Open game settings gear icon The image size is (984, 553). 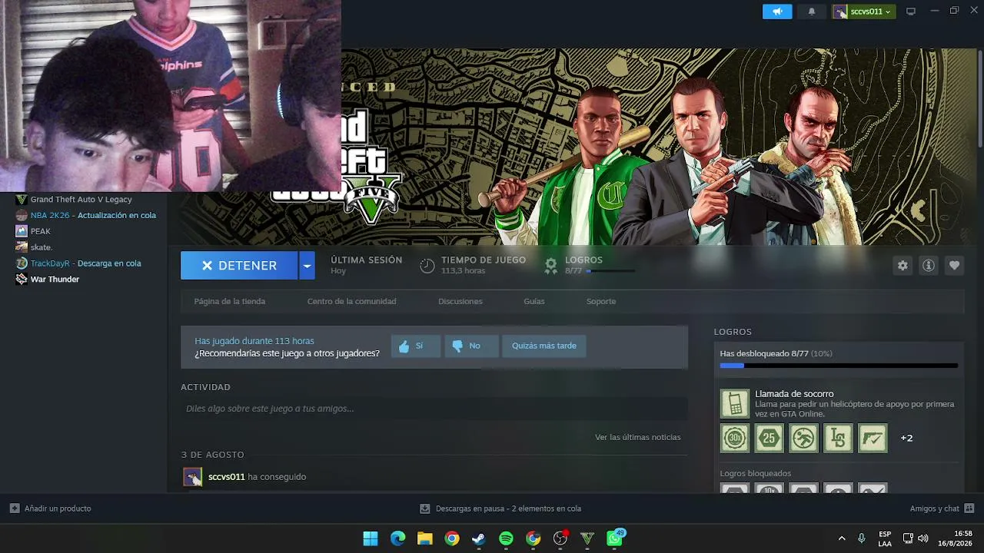(x=903, y=266)
